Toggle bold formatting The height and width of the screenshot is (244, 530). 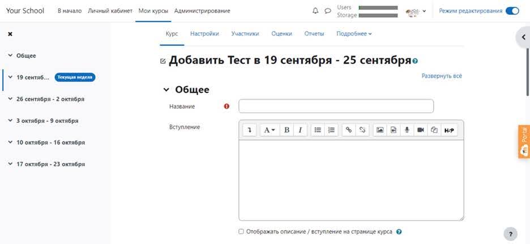tap(287, 130)
